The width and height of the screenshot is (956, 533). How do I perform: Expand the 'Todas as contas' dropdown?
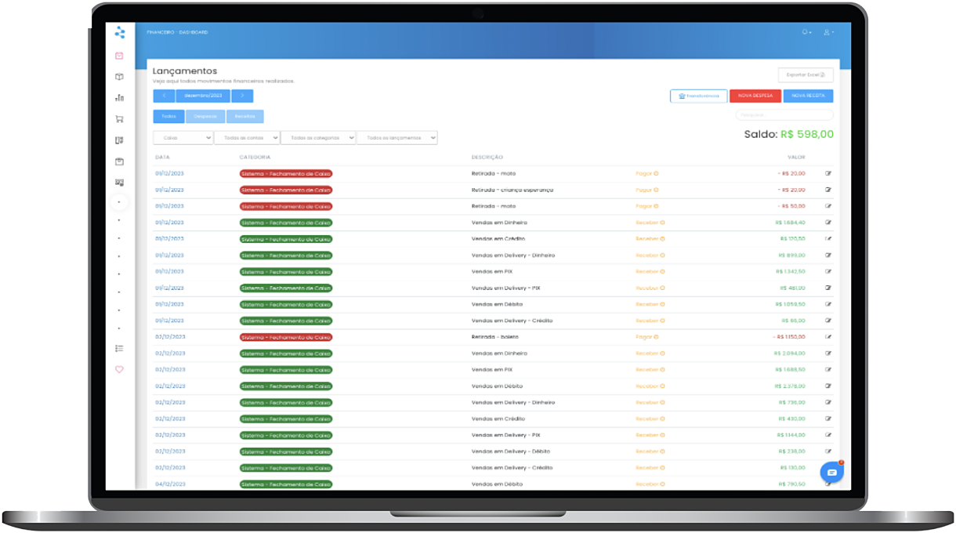(x=247, y=138)
